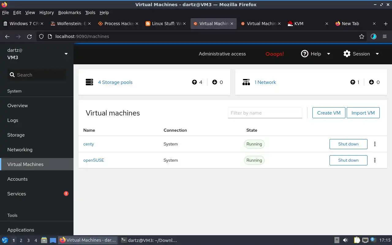The height and width of the screenshot is (245, 392).
Task: Open the Tools menu
Action: (90, 13)
